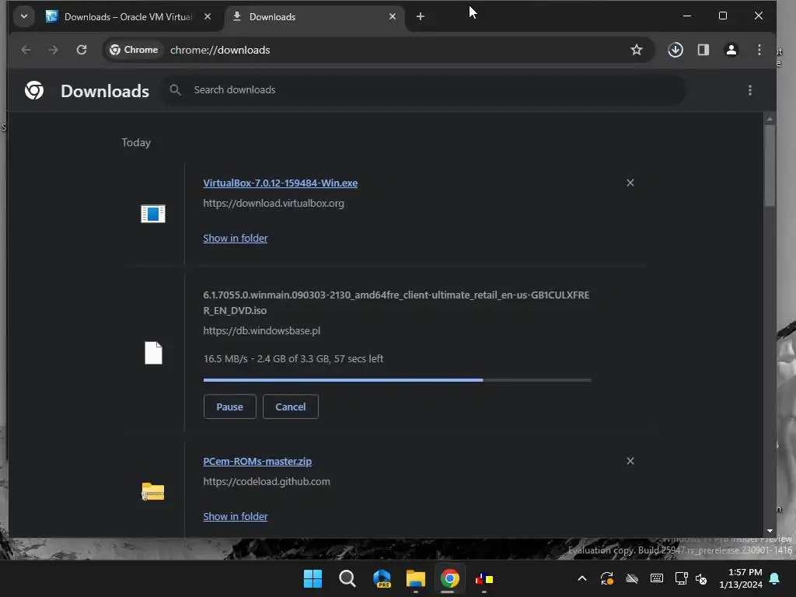Image resolution: width=796 pixels, height=597 pixels.
Task: Open the clock and date 1:57 PM
Action: click(x=741, y=578)
